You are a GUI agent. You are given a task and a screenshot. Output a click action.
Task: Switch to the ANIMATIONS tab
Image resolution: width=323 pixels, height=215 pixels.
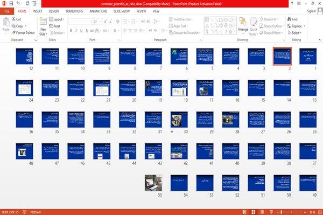(x=99, y=11)
